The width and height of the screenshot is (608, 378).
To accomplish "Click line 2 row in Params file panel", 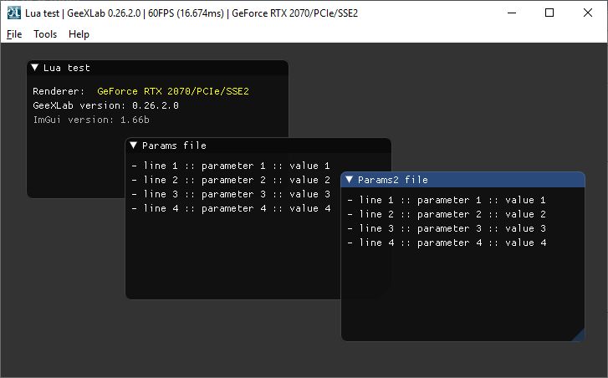I will [231, 181].
